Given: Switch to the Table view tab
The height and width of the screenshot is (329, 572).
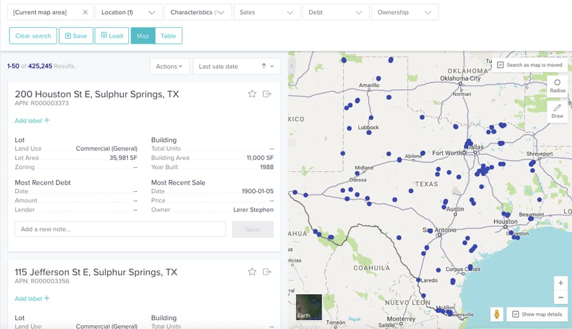Looking at the screenshot, I should tap(168, 36).
